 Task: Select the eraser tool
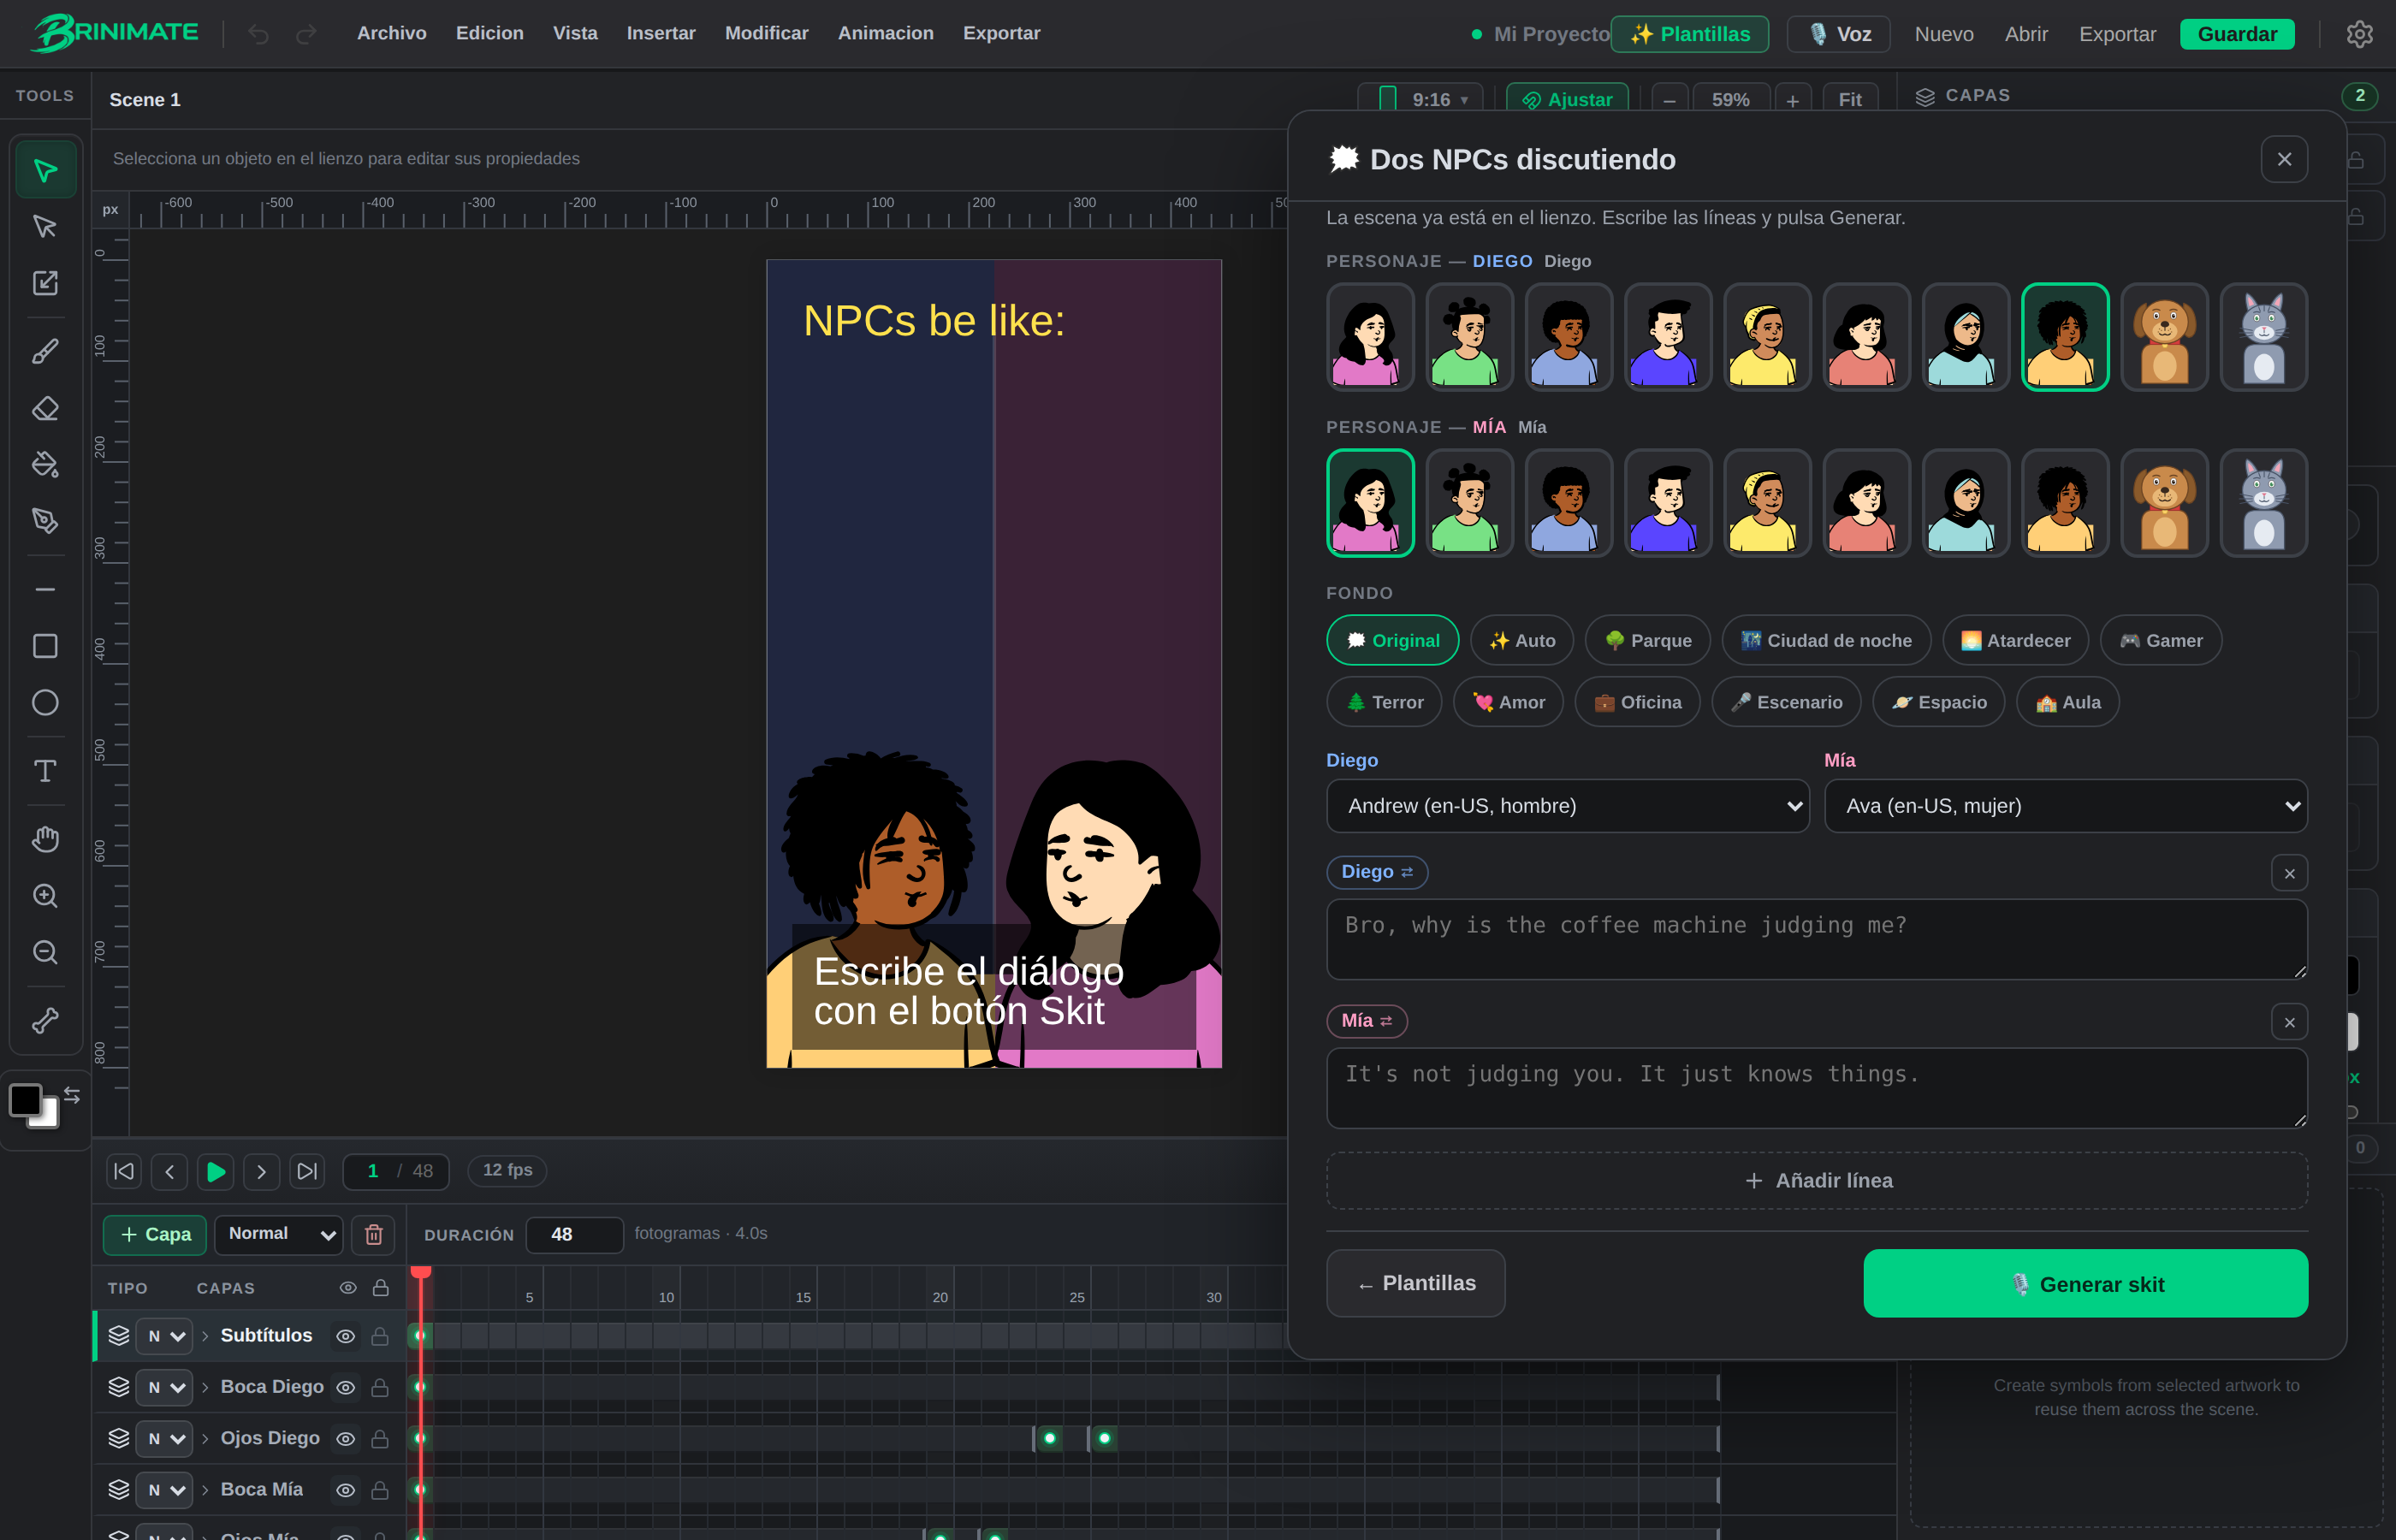(x=45, y=408)
